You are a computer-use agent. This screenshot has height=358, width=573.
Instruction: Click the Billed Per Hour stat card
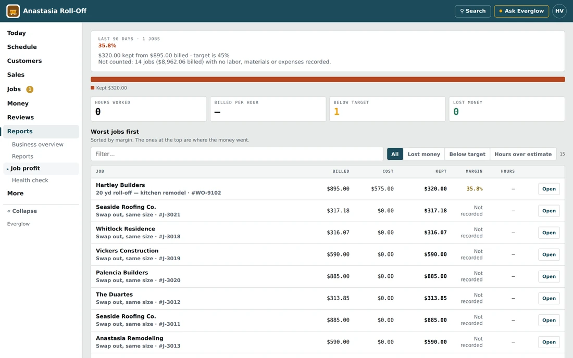pos(268,109)
